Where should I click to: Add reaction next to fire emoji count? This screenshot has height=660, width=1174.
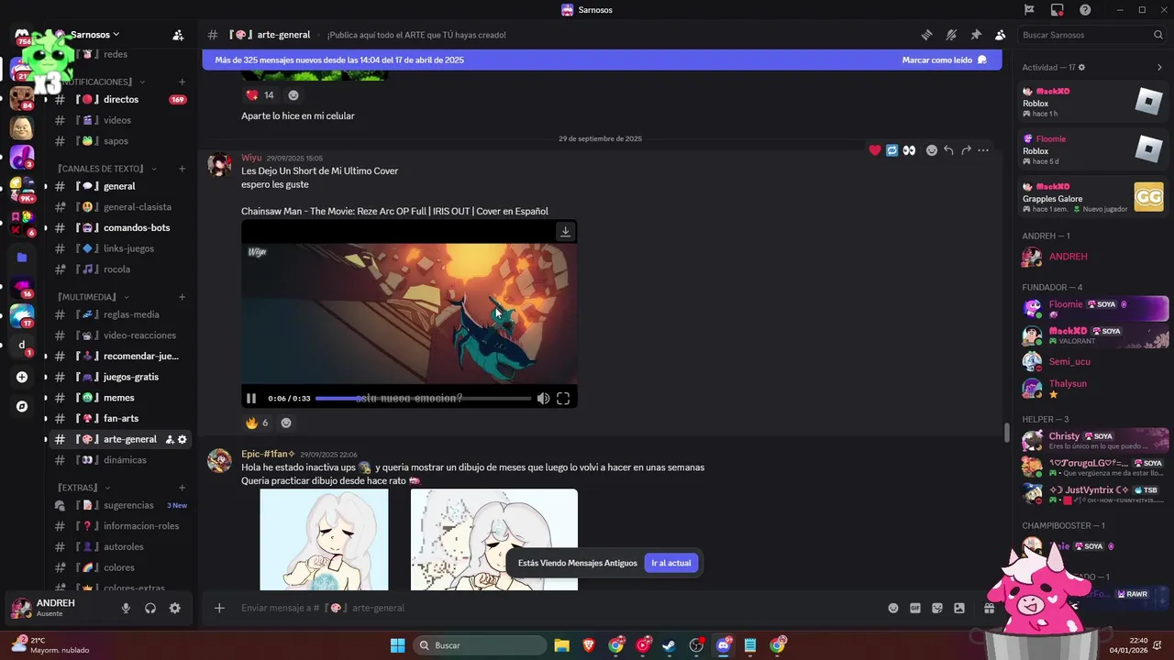(x=286, y=423)
